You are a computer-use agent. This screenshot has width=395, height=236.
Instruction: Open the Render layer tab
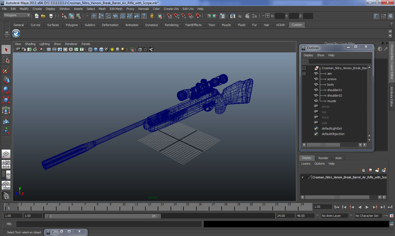point(323,158)
